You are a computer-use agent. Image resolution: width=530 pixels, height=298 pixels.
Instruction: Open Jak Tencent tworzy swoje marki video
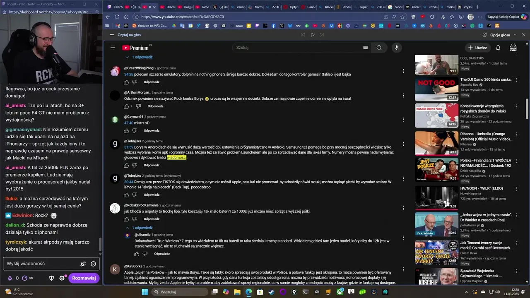(436, 252)
